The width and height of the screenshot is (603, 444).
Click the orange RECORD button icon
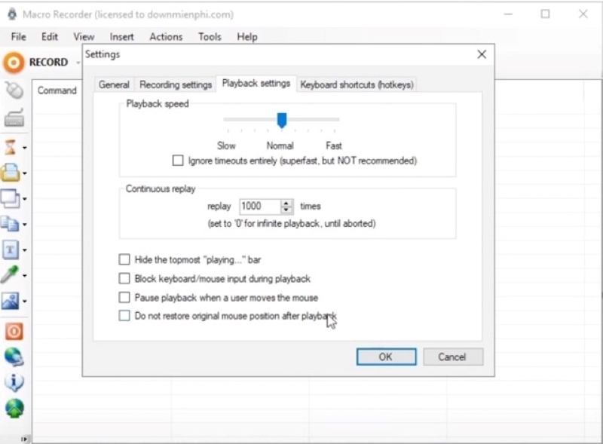coord(14,63)
